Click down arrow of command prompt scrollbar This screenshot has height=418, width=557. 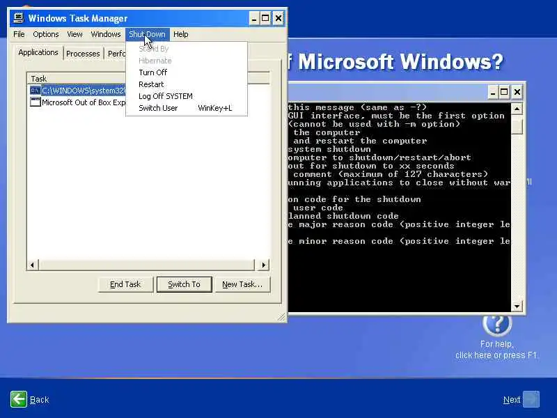pyautogui.click(x=517, y=306)
